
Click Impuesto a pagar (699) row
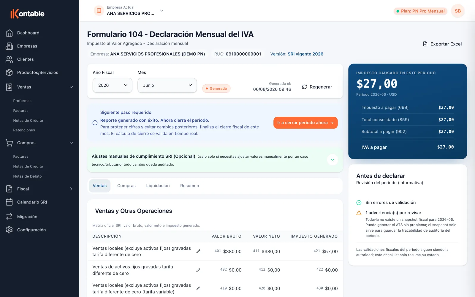[x=408, y=108]
